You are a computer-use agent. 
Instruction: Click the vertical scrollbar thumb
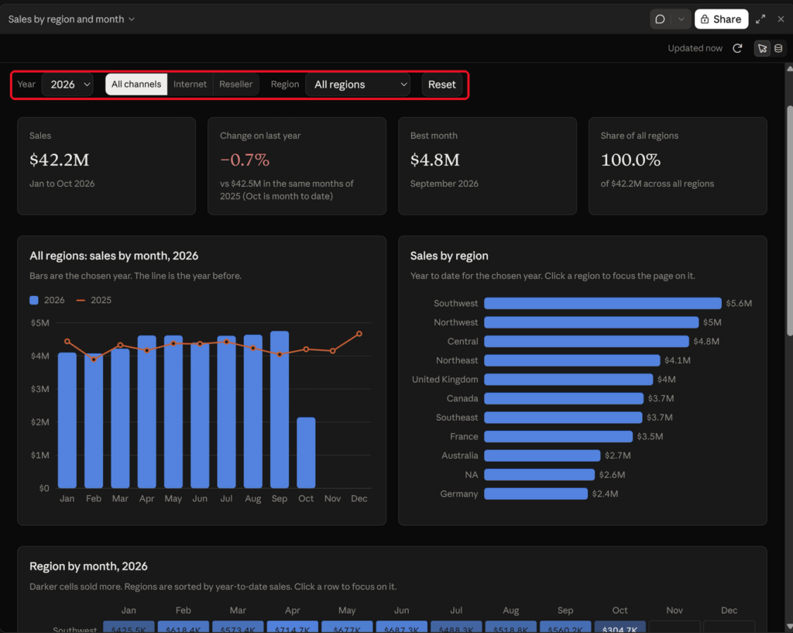point(789,221)
